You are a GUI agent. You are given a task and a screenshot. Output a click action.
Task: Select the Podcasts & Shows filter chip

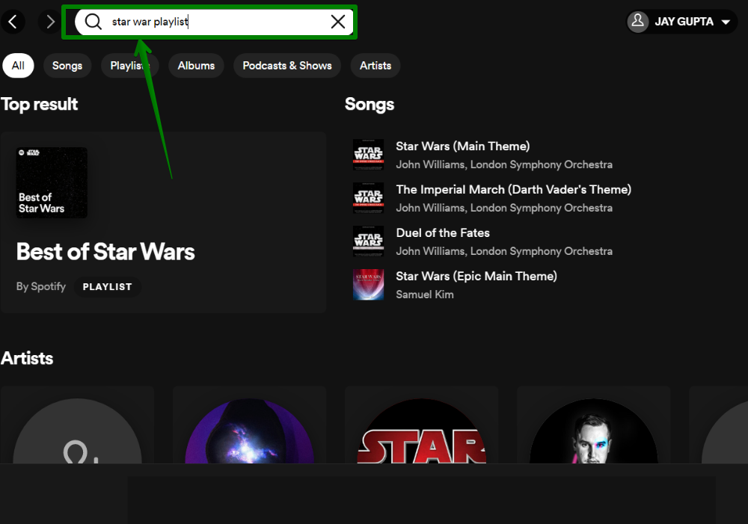click(x=287, y=65)
